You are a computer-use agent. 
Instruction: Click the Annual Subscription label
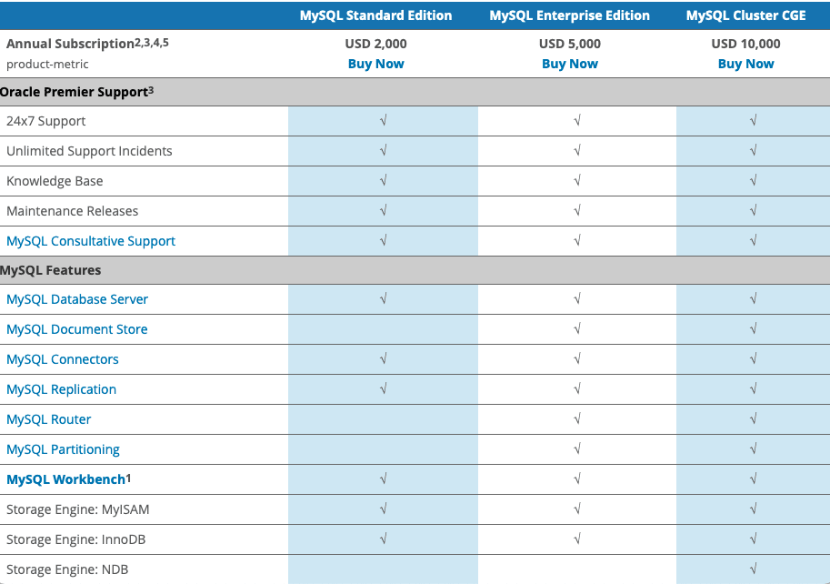coord(70,44)
